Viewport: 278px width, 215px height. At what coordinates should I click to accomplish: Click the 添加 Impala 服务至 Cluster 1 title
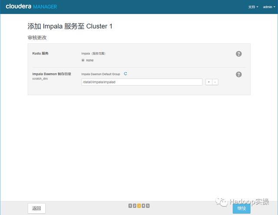(x=70, y=26)
